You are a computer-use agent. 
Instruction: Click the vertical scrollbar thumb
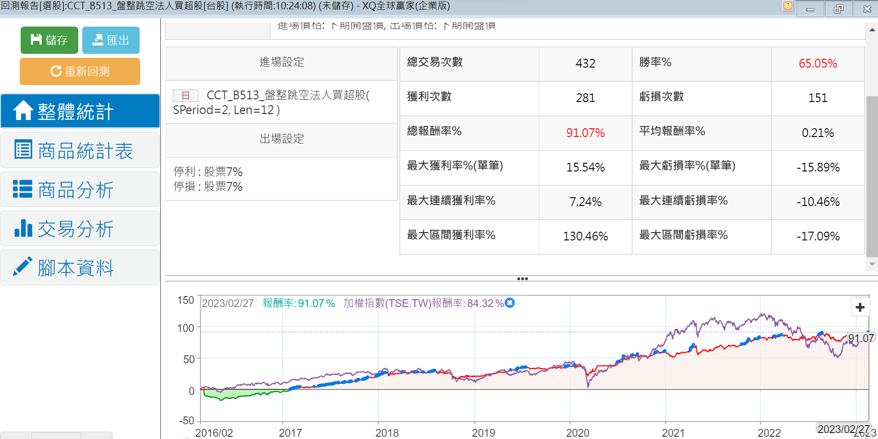(x=872, y=177)
